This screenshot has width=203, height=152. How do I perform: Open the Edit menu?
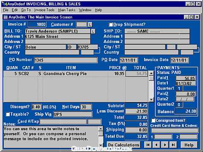point(15,10)
